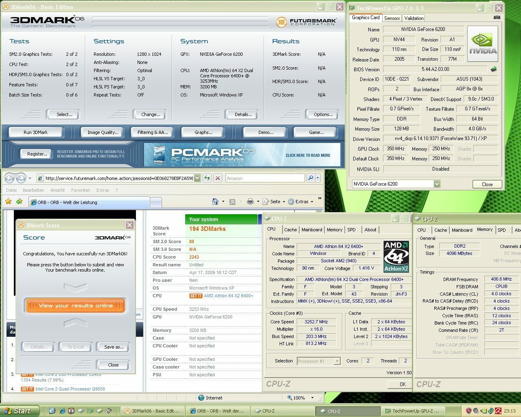Open the Mainboard tab in left CPU-Z window

[x=312, y=230]
